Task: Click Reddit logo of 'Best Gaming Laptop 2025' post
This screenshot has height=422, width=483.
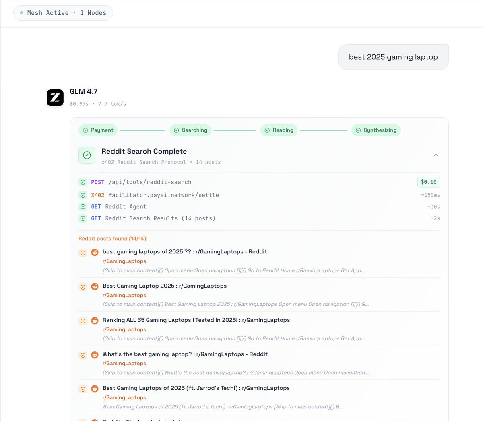Action: (95, 287)
